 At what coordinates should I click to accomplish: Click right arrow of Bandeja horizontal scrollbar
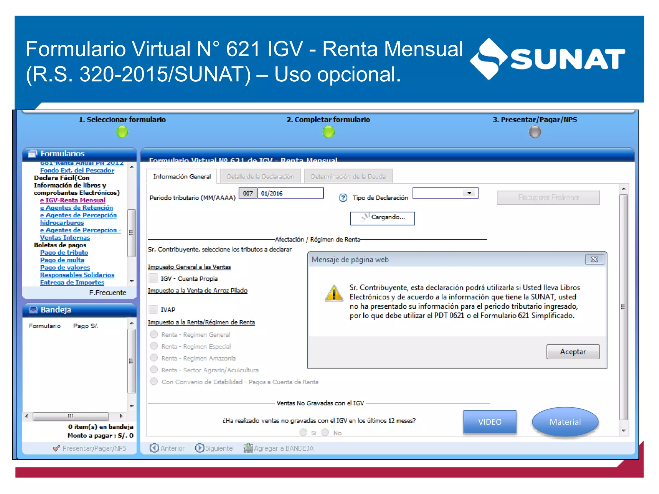(121, 416)
